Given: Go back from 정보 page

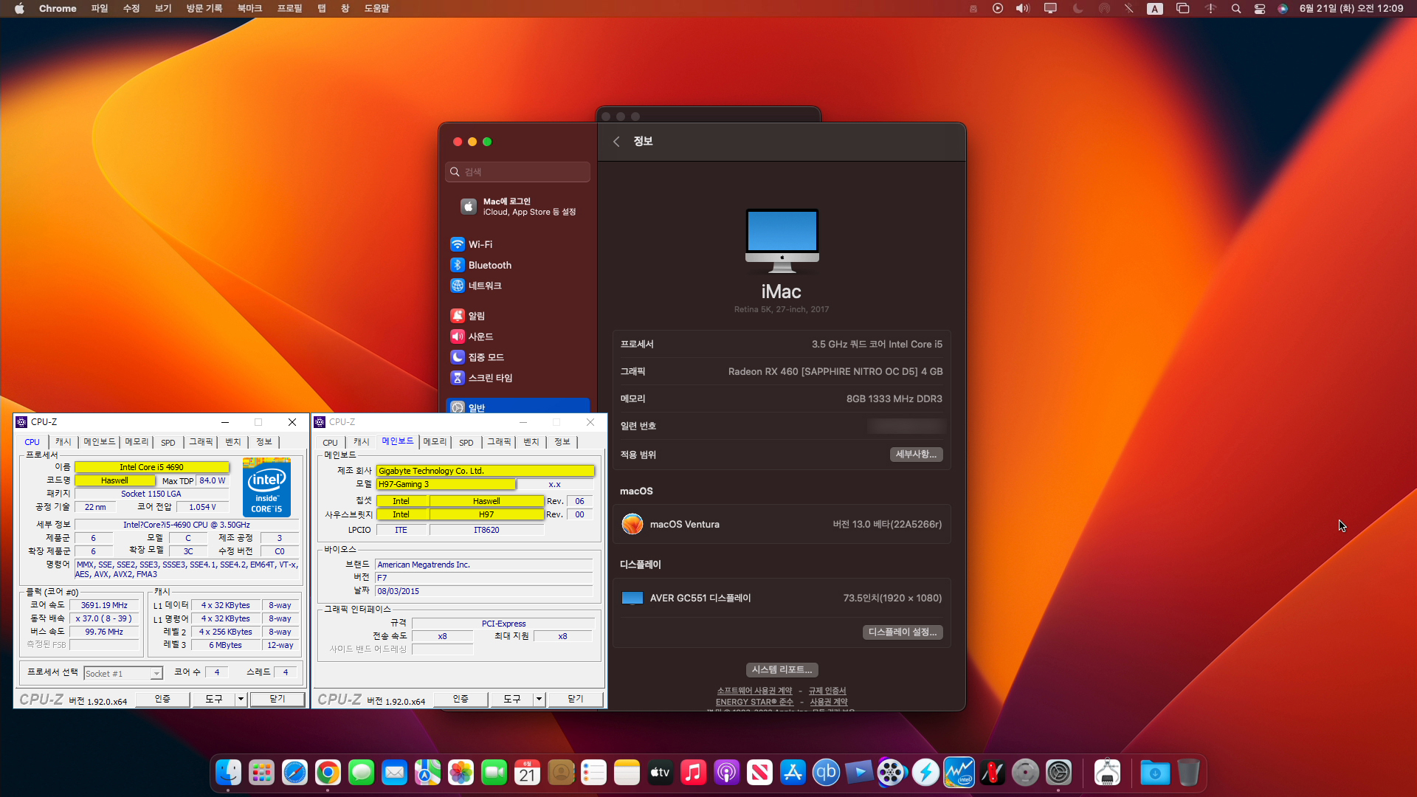Looking at the screenshot, I should [x=616, y=142].
